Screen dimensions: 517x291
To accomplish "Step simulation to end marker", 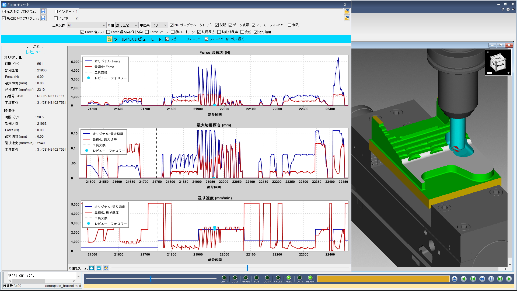I will (500, 279).
